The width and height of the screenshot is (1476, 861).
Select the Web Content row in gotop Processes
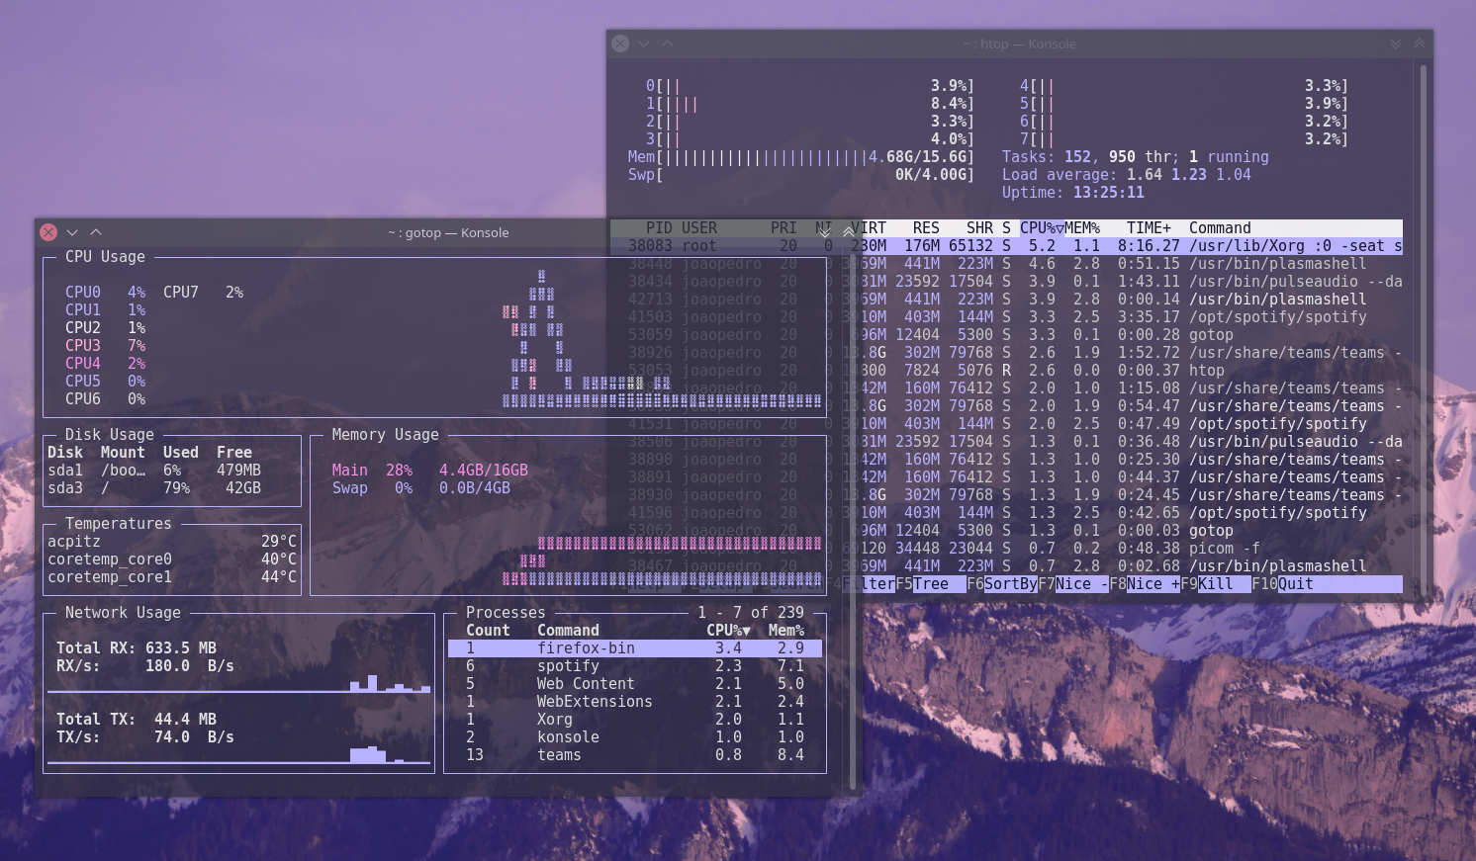click(x=635, y=684)
